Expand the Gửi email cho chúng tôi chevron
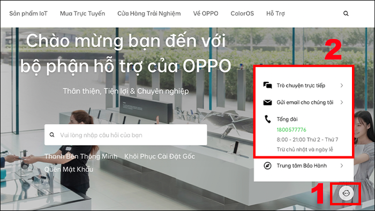Viewport: 375px width, 211px height. (x=342, y=102)
